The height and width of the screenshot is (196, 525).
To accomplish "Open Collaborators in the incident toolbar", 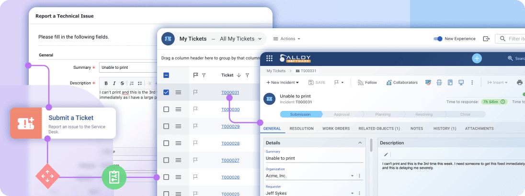I will [x=402, y=83].
